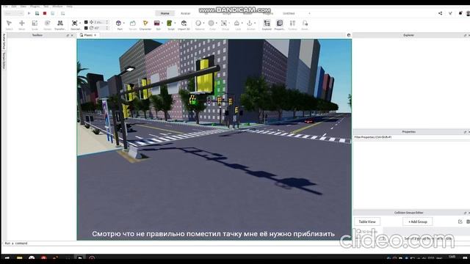Toggle the Explorer panel button

(x=267, y=25)
